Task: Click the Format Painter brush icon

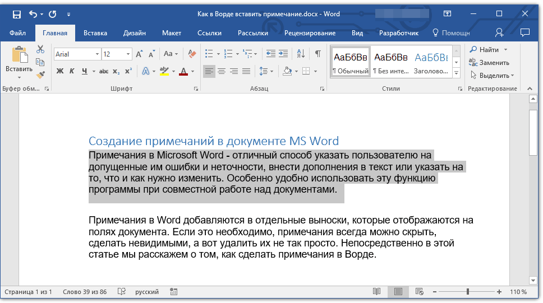Action: [40, 74]
